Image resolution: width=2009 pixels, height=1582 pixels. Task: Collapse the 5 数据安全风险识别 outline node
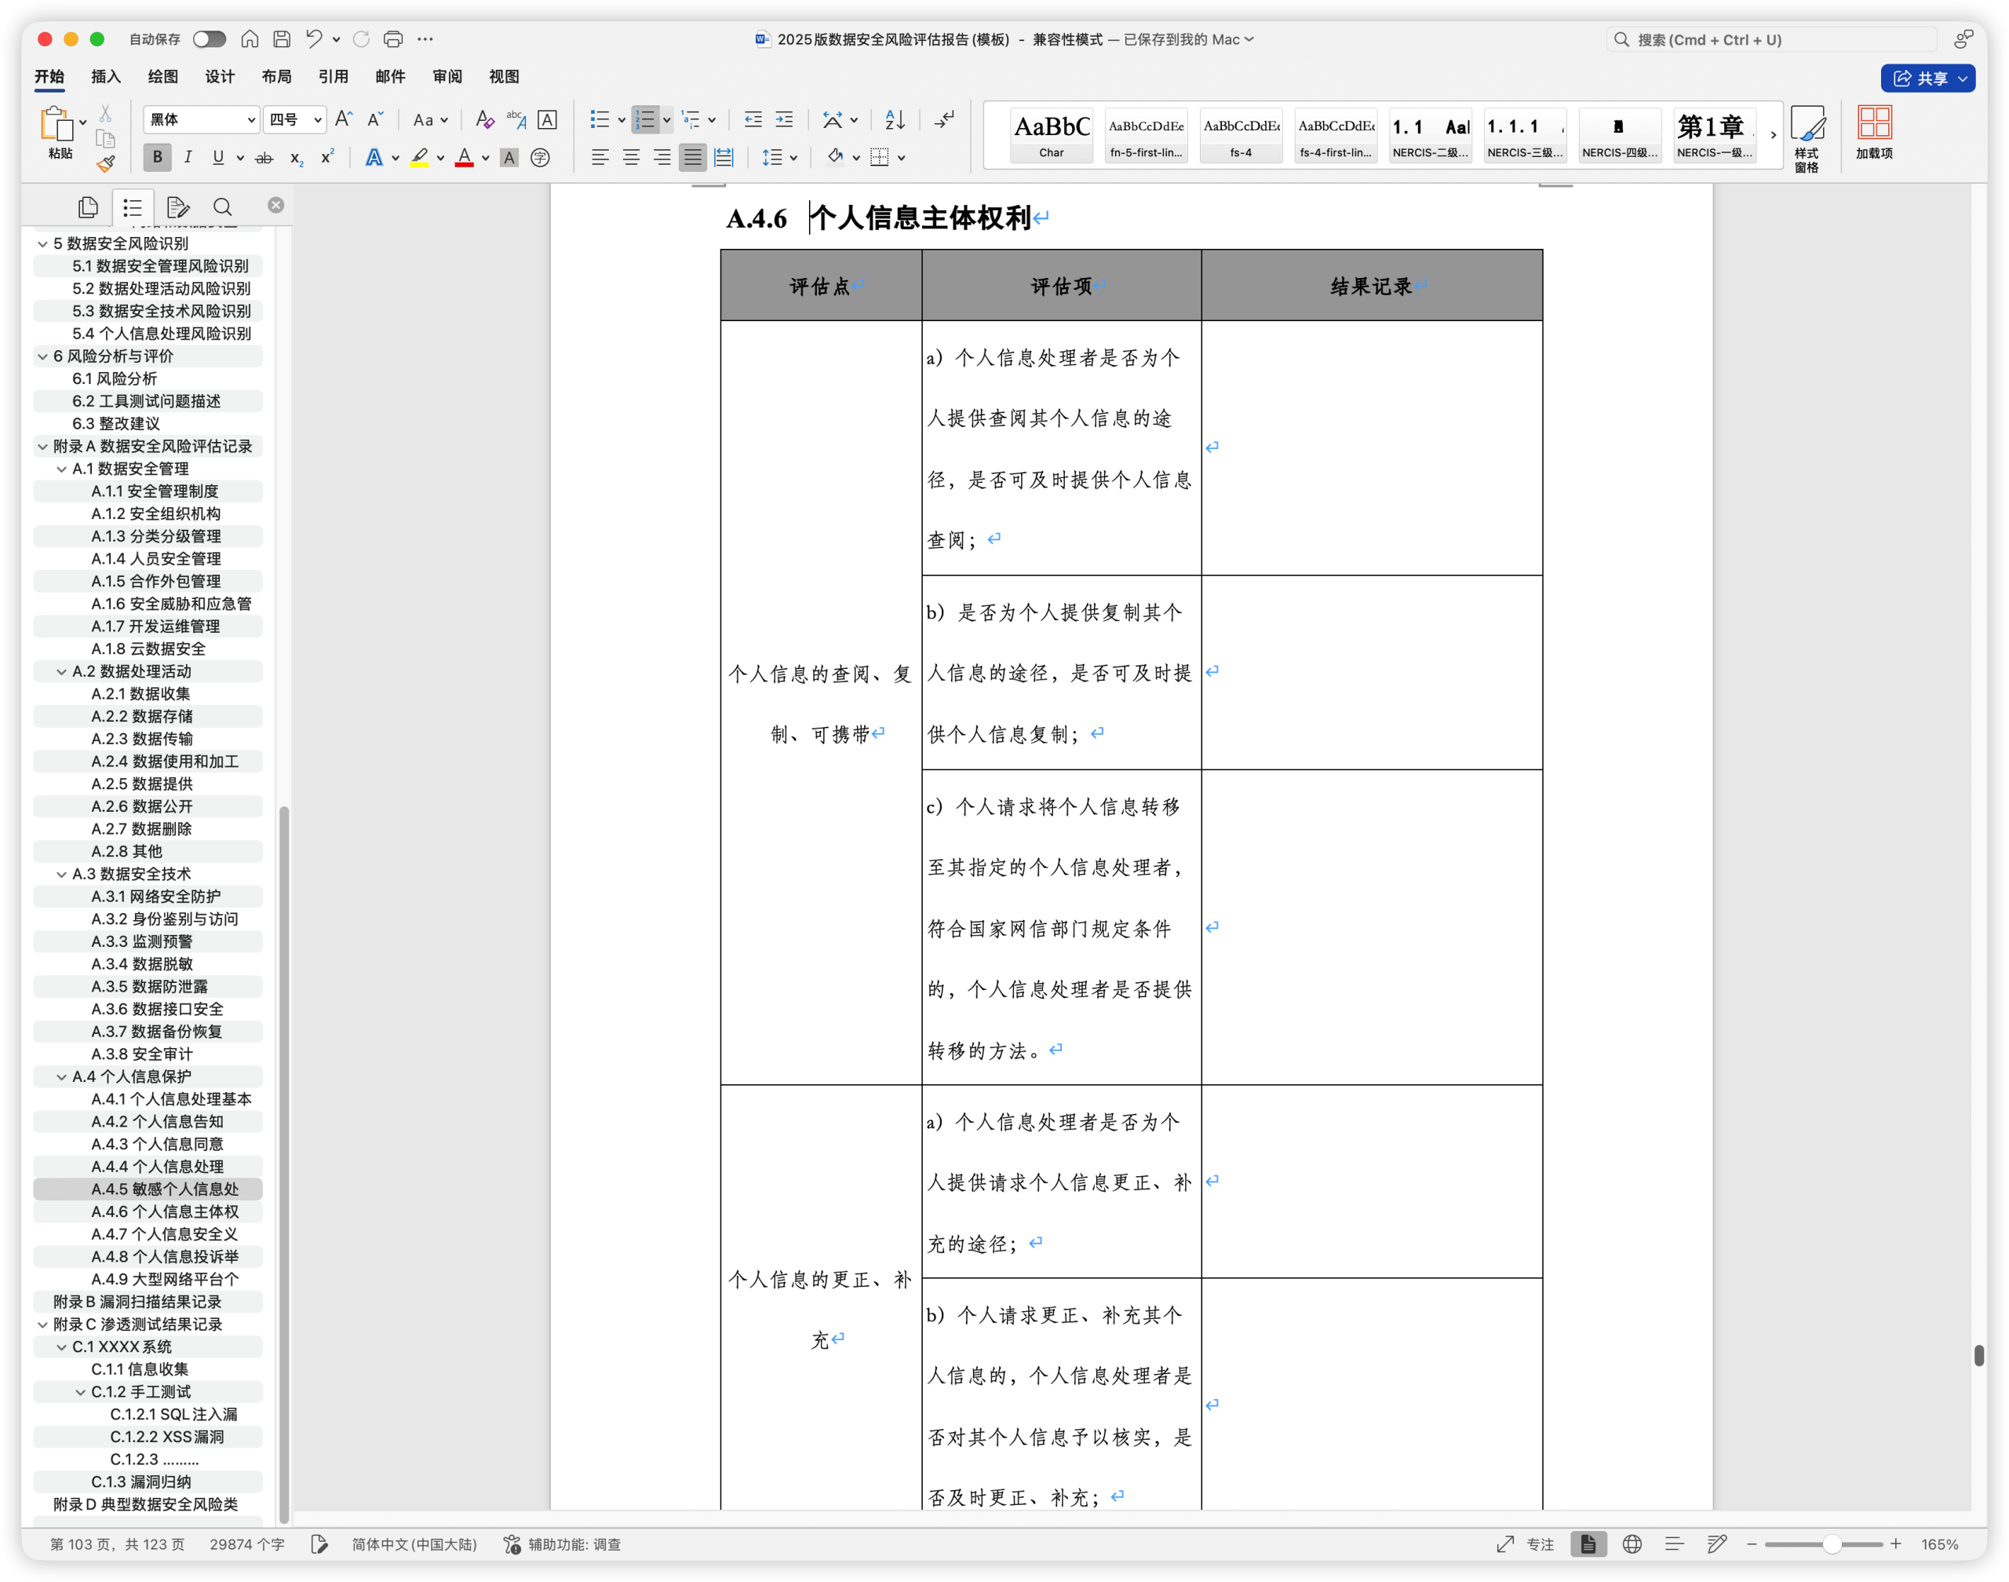(x=42, y=243)
